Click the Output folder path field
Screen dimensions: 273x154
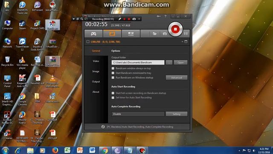[x=138, y=62]
